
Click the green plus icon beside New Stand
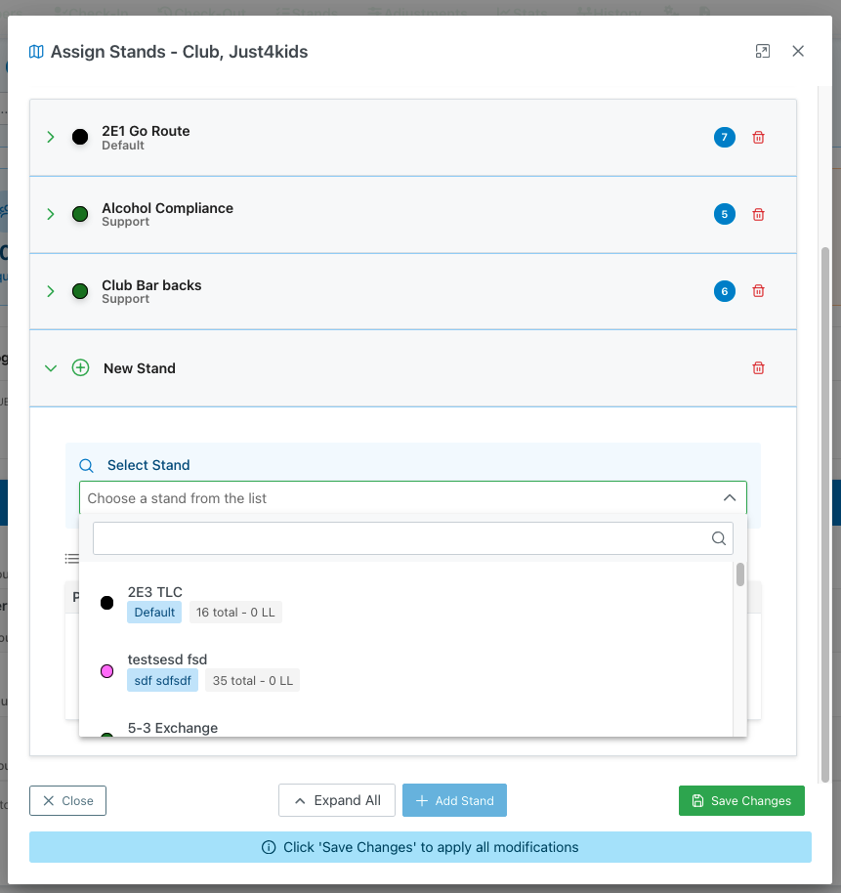coord(81,368)
